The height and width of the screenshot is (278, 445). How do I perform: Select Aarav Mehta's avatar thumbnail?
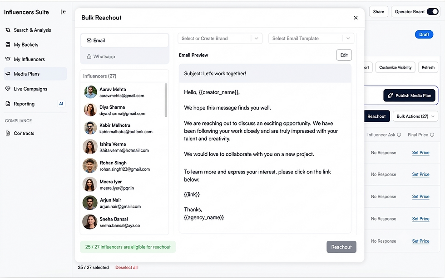90,92
